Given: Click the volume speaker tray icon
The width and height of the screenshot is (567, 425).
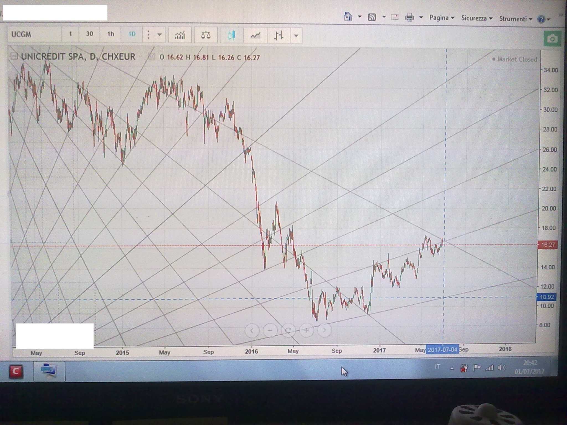Looking at the screenshot, I should coord(502,368).
